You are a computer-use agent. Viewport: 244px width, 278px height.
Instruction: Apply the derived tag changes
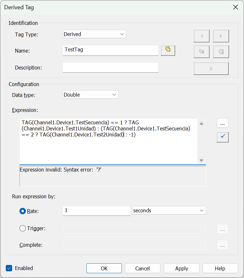181,268
